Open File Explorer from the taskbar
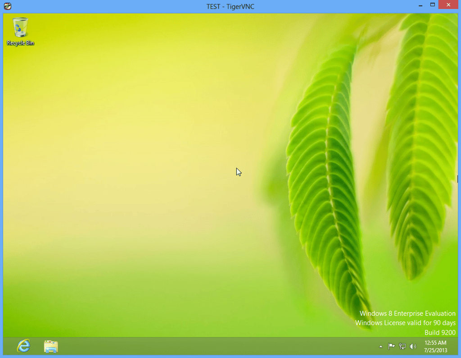The width and height of the screenshot is (461, 358). click(51, 346)
